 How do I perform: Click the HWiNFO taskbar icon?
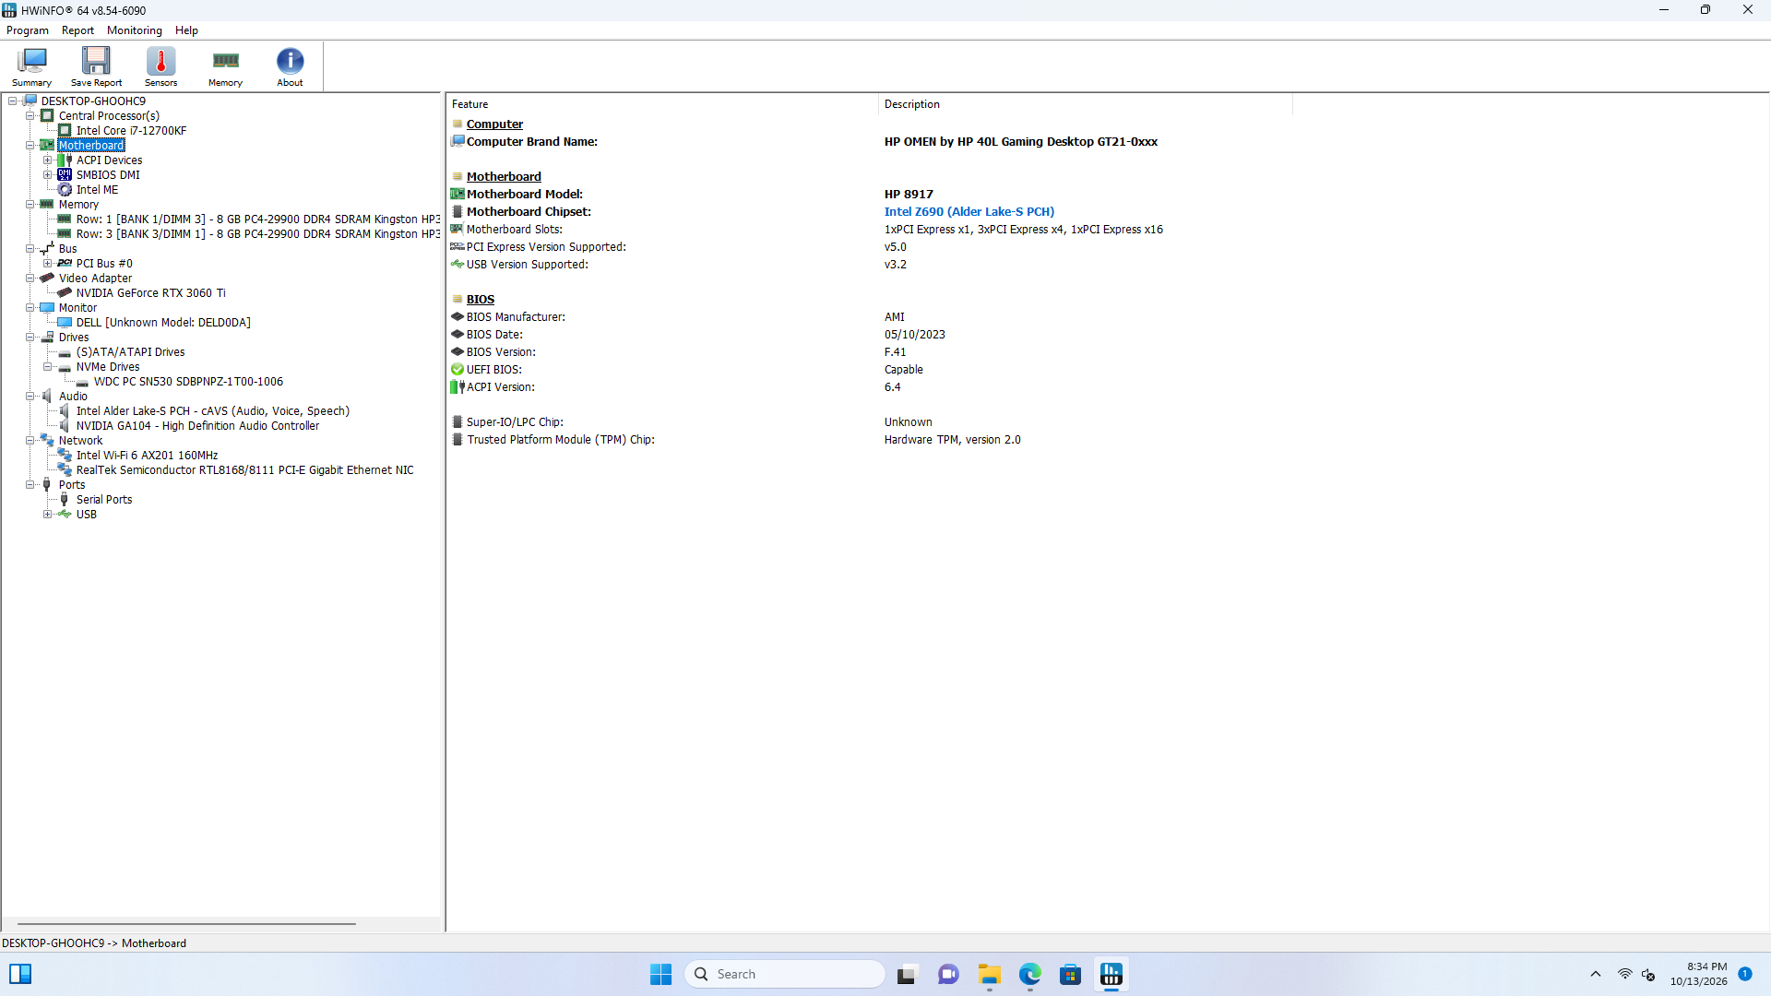1111,974
